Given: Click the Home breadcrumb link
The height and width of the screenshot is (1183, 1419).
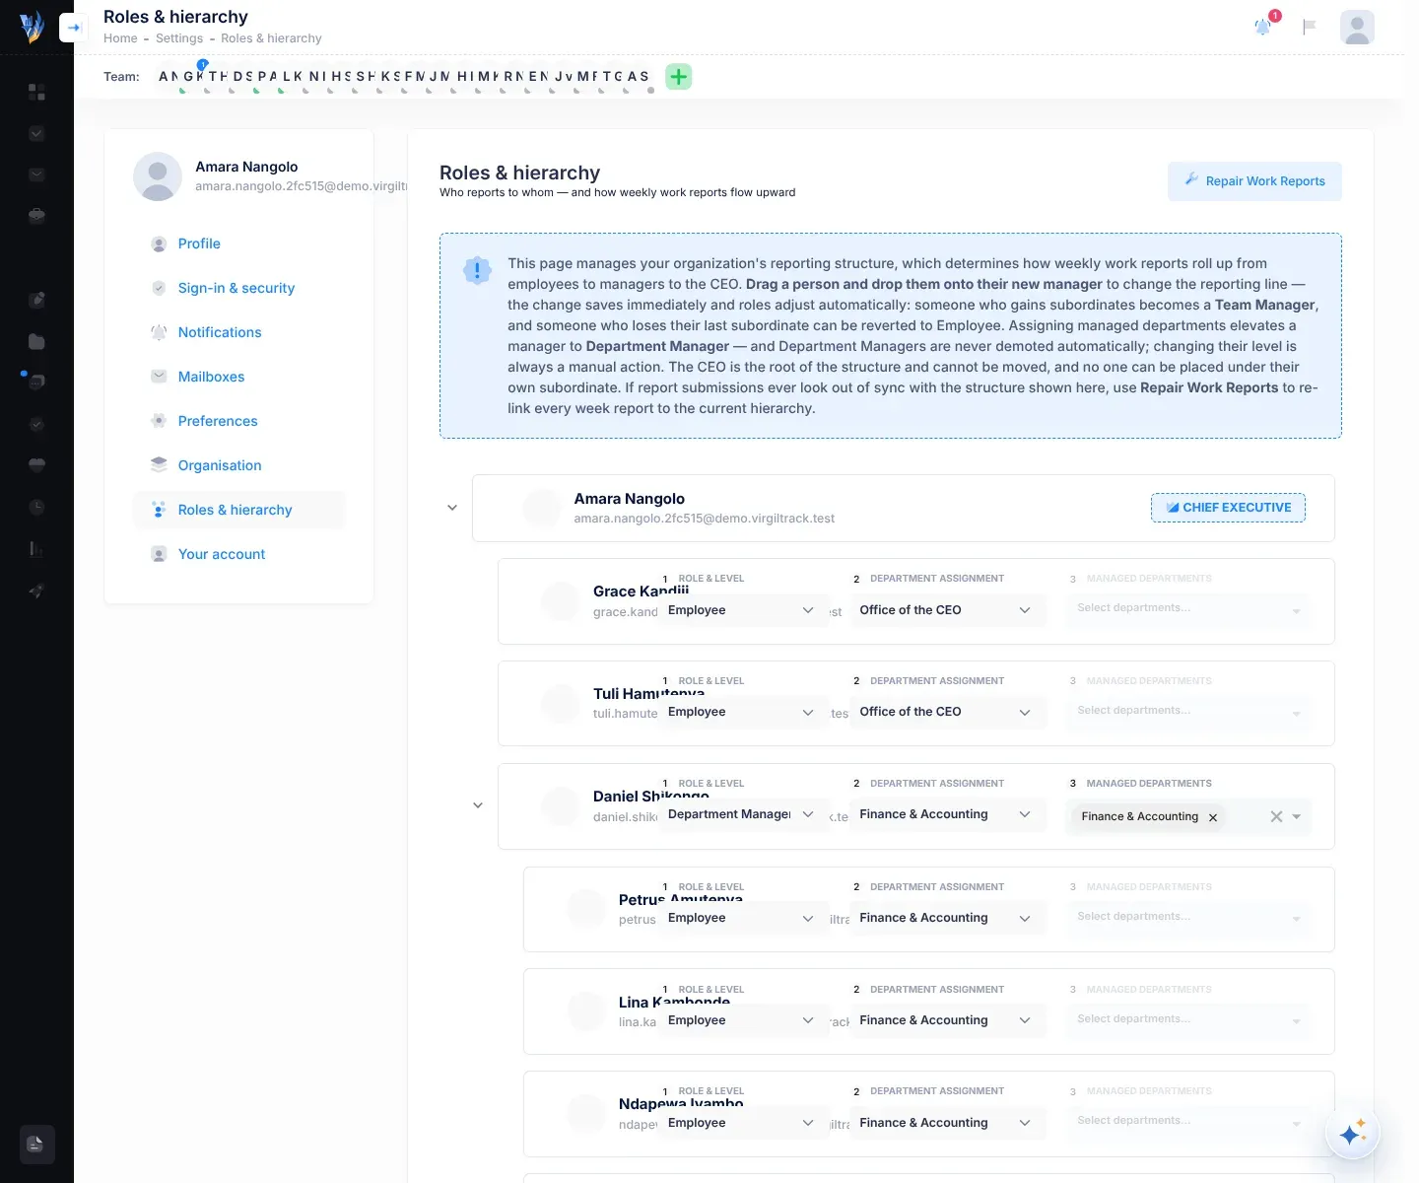Looking at the screenshot, I should (120, 38).
